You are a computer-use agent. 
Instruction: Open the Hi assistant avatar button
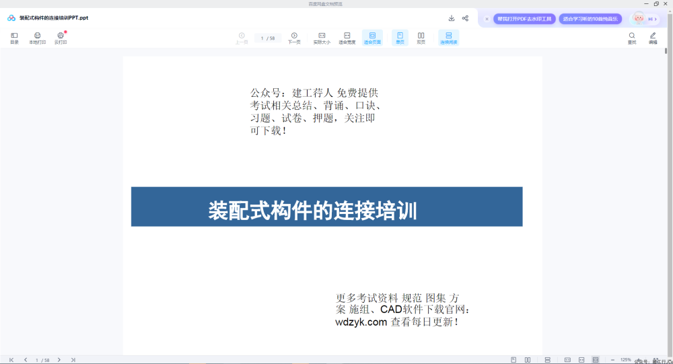pyautogui.click(x=645, y=18)
